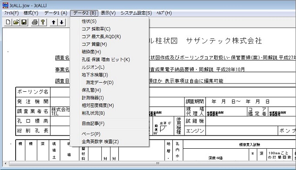Screen dimensions: 296x170
Task: Expand the システム設定(S) menu
Action: point(136,13)
